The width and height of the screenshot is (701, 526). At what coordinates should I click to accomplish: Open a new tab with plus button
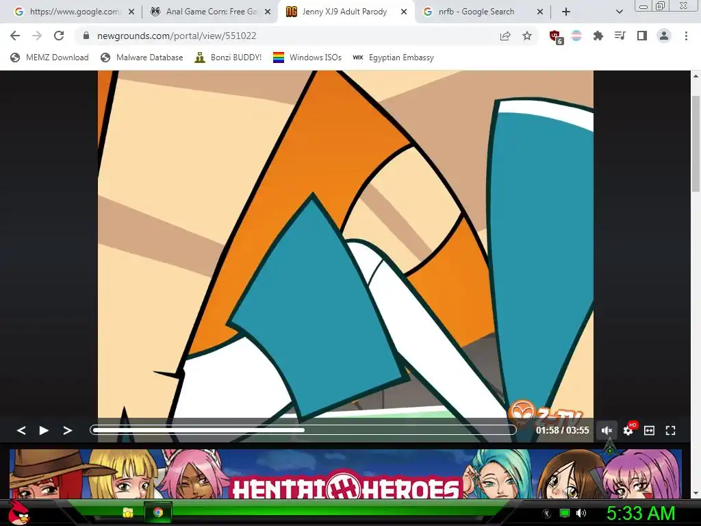click(566, 12)
